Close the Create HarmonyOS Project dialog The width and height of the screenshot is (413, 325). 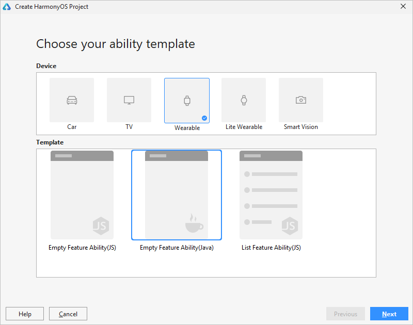(403, 6)
